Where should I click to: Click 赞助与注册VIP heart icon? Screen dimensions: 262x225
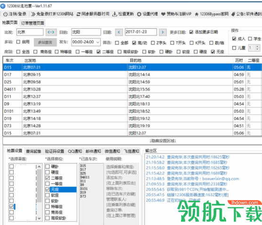[x=163, y=14]
